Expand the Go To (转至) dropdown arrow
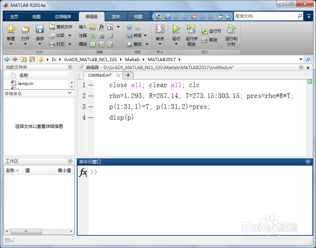Image resolution: width=316 pixels, height=248 pixels. [x=145, y=36]
